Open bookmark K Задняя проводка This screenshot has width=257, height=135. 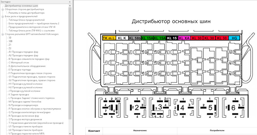[x=19, y=95]
